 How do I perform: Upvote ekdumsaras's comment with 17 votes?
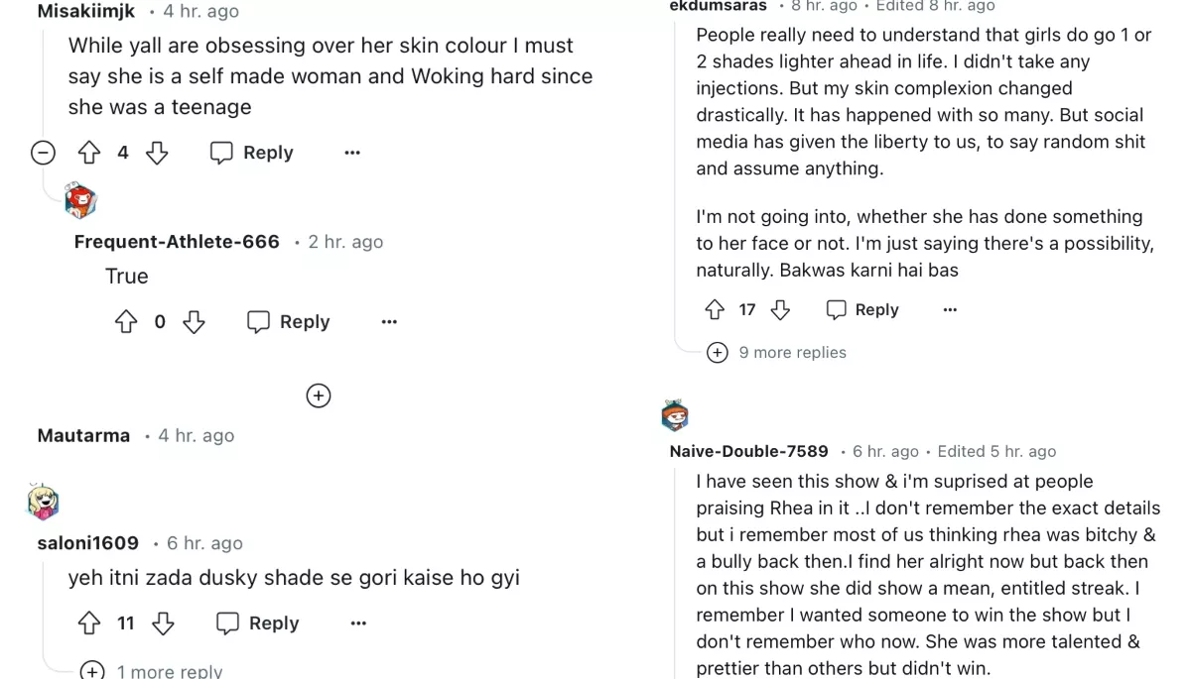[715, 310]
